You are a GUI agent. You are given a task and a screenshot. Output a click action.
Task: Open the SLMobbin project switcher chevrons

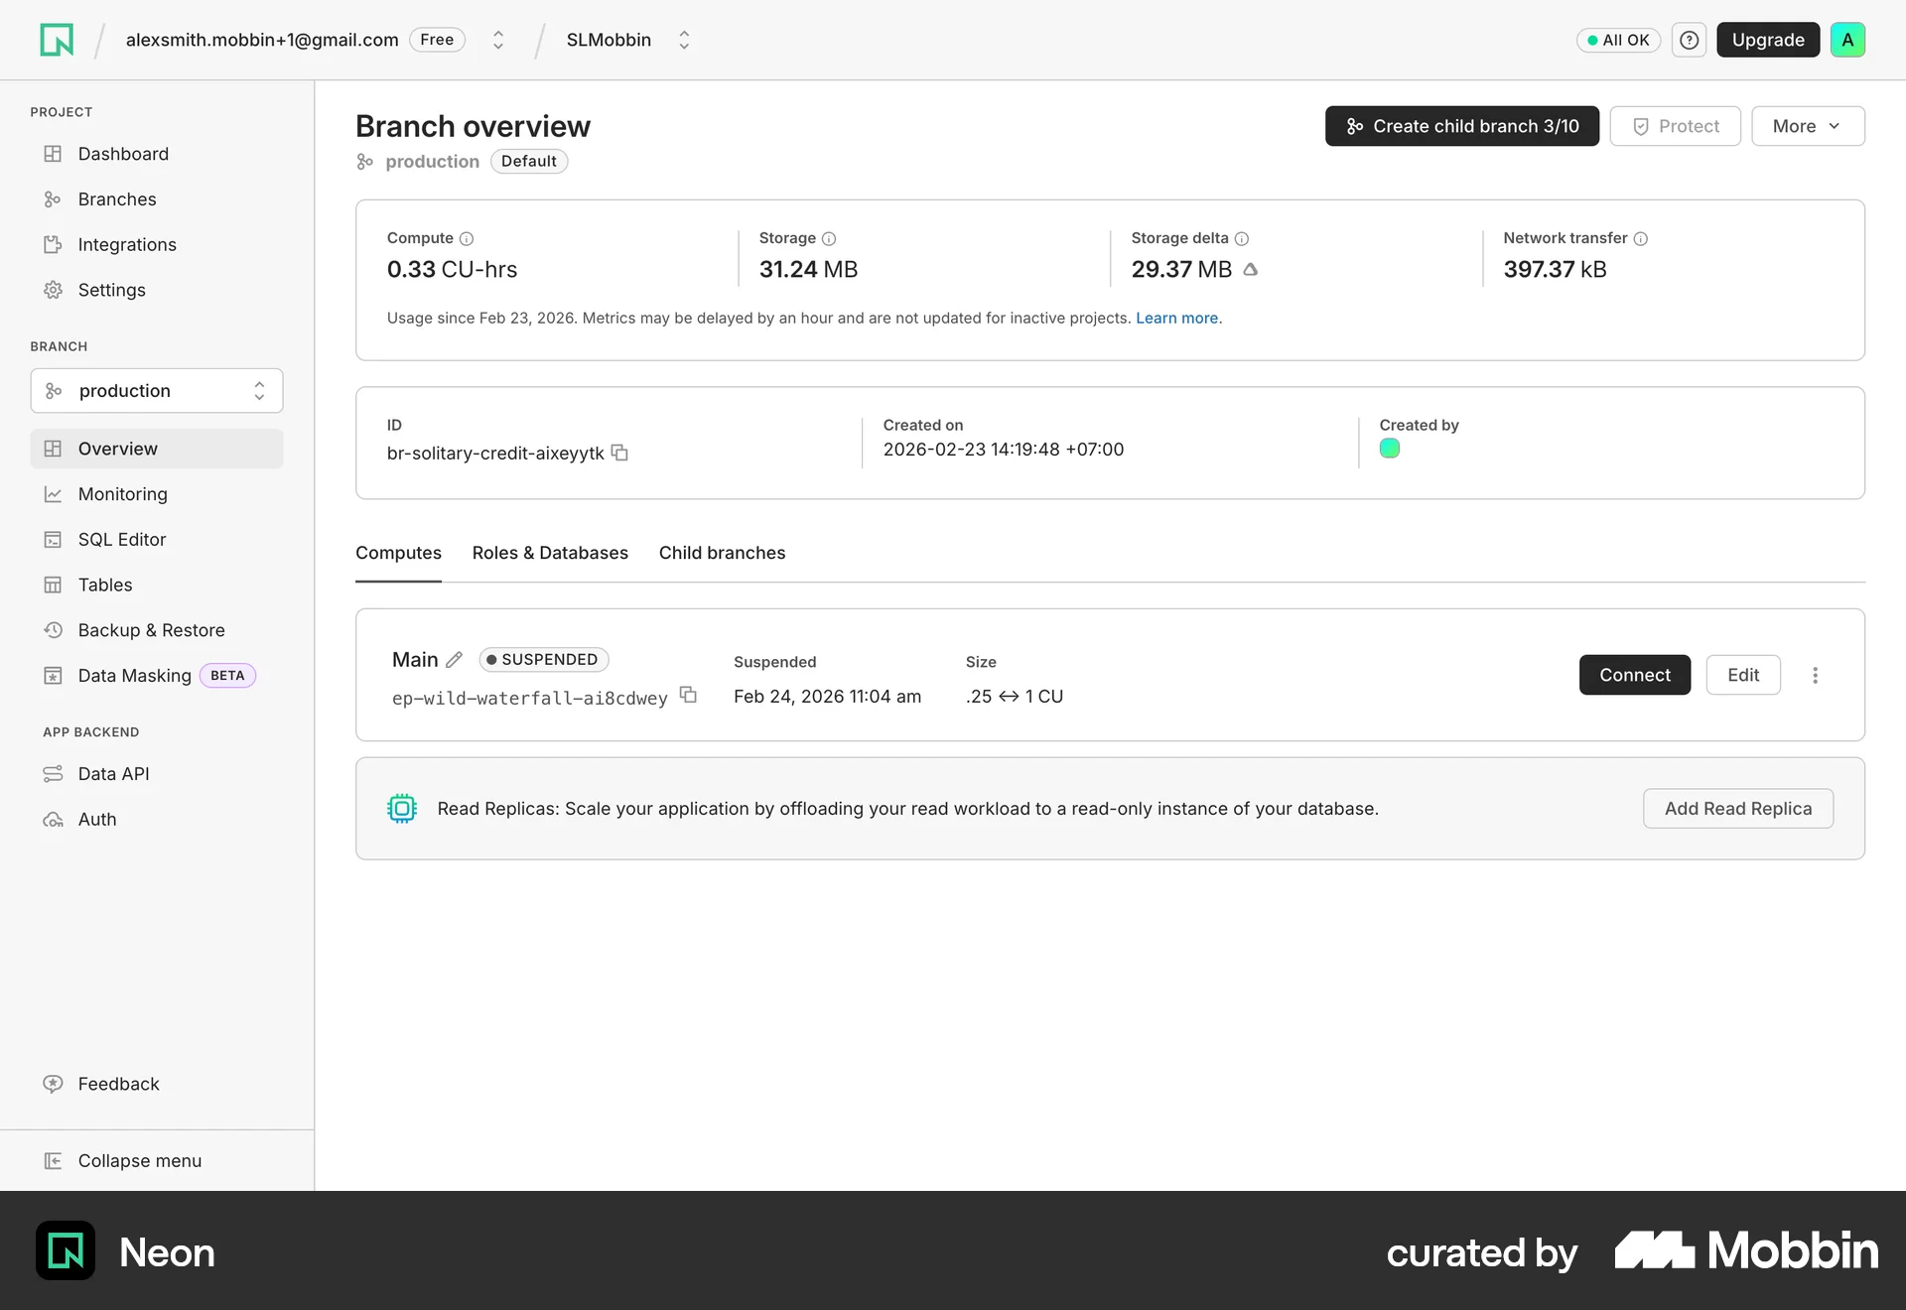[x=684, y=40]
